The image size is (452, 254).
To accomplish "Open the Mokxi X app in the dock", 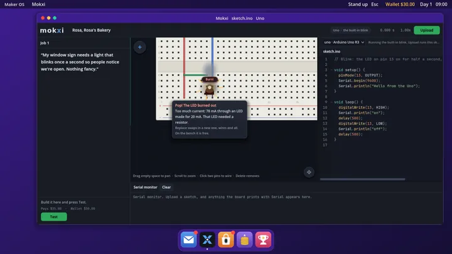I will coord(207,240).
